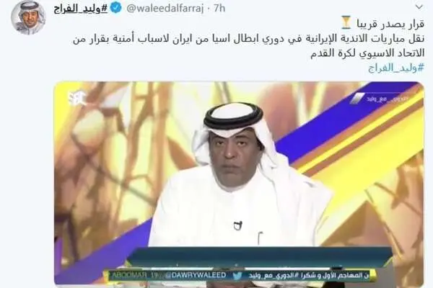This screenshot has width=433, height=288.
Task: Click the hourglass emoji in tweet
Action: [346, 22]
